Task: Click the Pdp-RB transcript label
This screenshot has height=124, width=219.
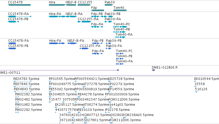Action: click(x=97, y=14)
